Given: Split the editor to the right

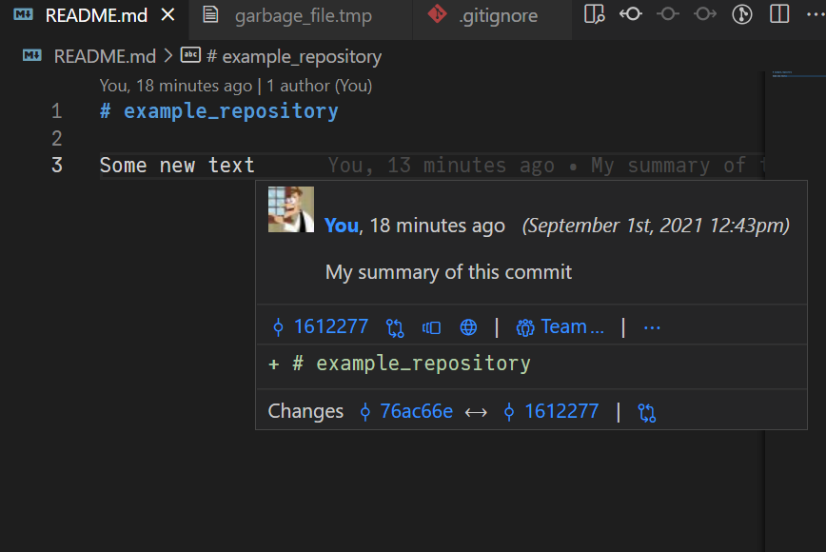Looking at the screenshot, I should click(x=779, y=14).
